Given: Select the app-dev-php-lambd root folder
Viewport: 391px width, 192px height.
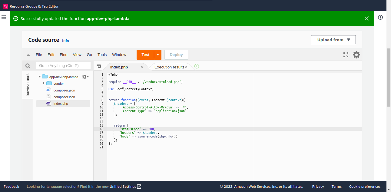Looking at the screenshot, I should (x=64, y=77).
